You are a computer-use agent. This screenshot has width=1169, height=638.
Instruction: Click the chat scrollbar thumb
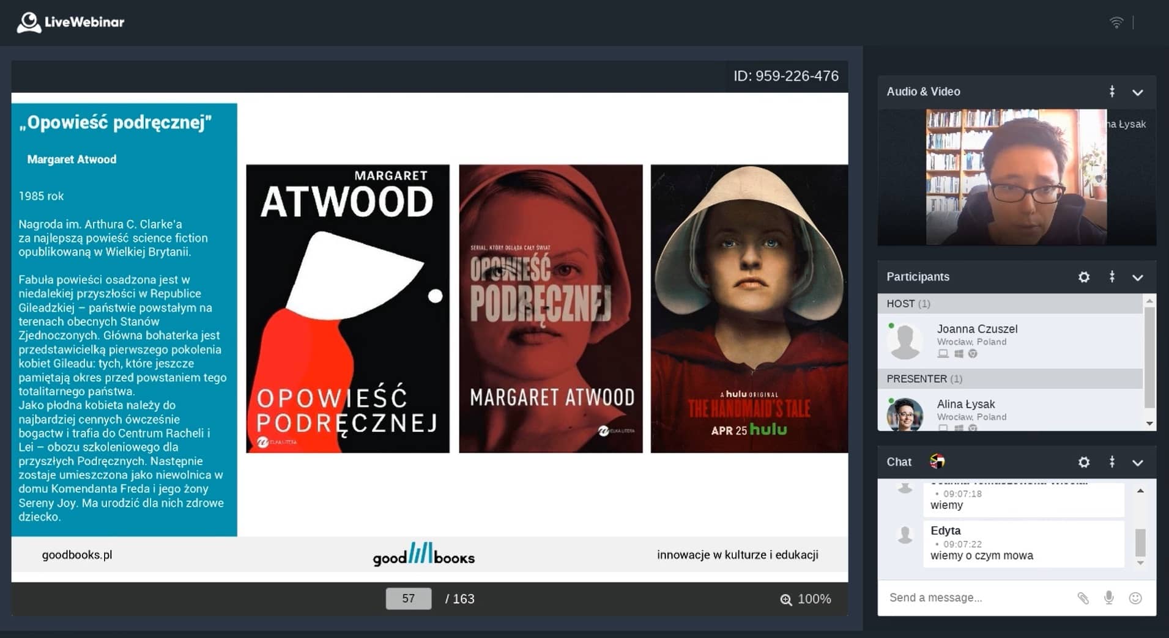point(1140,541)
